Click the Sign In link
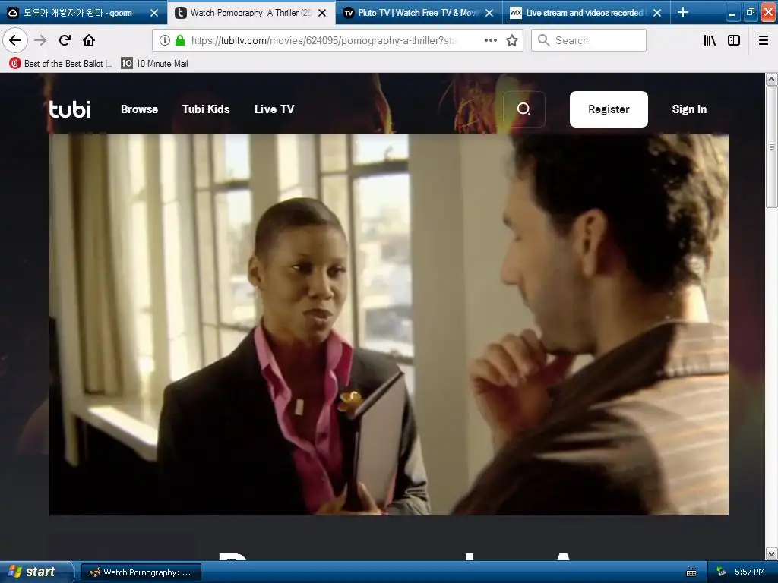778x583 pixels. click(x=689, y=109)
